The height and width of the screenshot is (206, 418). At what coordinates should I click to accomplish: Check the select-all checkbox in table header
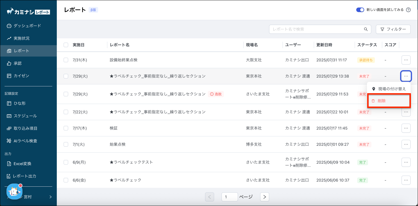[66, 45]
